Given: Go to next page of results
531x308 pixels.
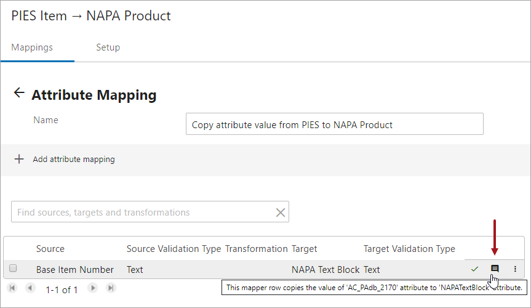Looking at the screenshot, I should click(93, 288).
